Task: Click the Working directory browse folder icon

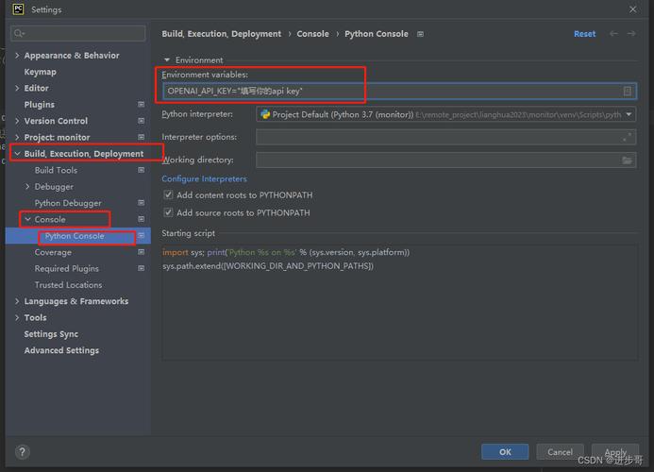Action: [x=628, y=160]
